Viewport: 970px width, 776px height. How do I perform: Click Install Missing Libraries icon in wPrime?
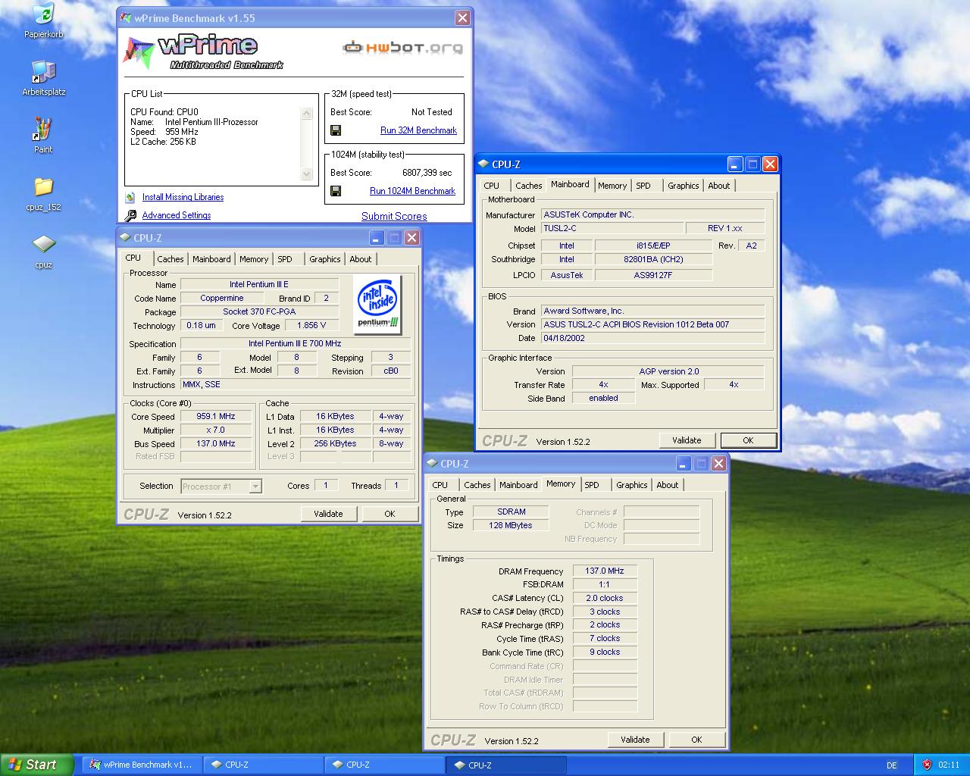(130, 197)
